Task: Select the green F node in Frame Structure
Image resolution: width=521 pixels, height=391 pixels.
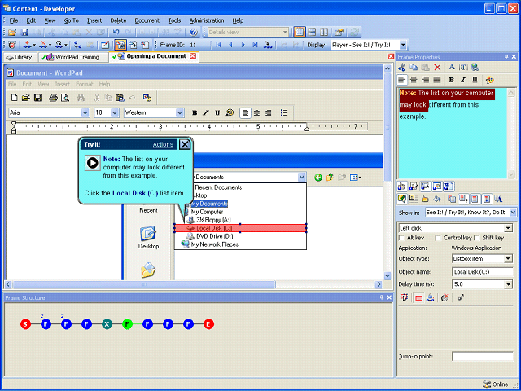Action: 127,324
